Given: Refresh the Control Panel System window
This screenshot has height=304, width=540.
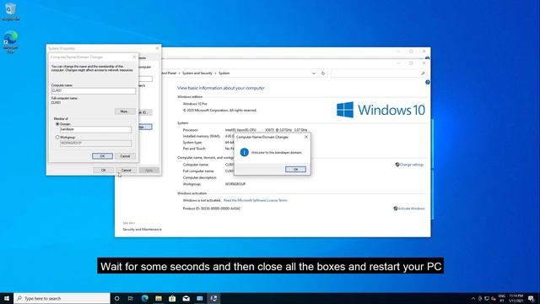Looking at the screenshot, I should click(x=323, y=73).
